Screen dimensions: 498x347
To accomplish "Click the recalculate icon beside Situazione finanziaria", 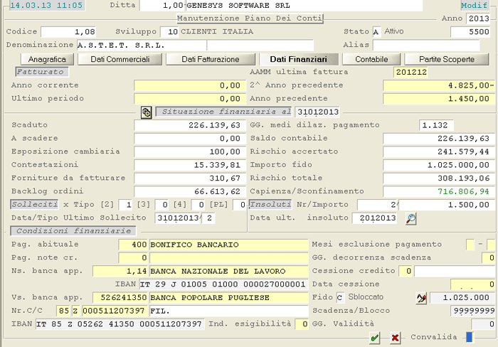I will pos(147,112).
